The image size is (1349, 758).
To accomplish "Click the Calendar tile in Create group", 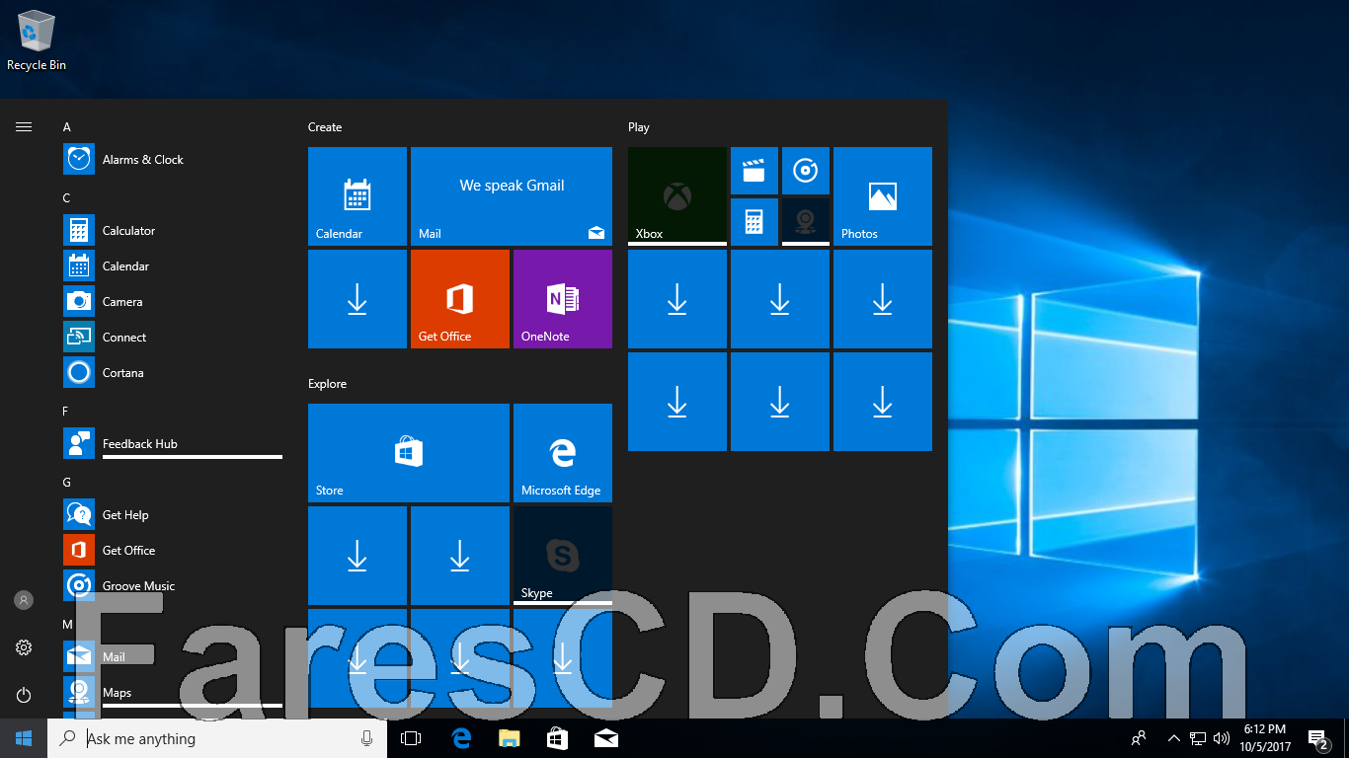I will [357, 196].
